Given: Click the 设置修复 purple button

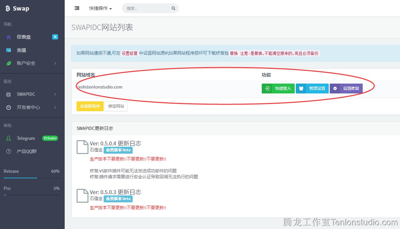Looking at the screenshot, I should pos(346,89).
